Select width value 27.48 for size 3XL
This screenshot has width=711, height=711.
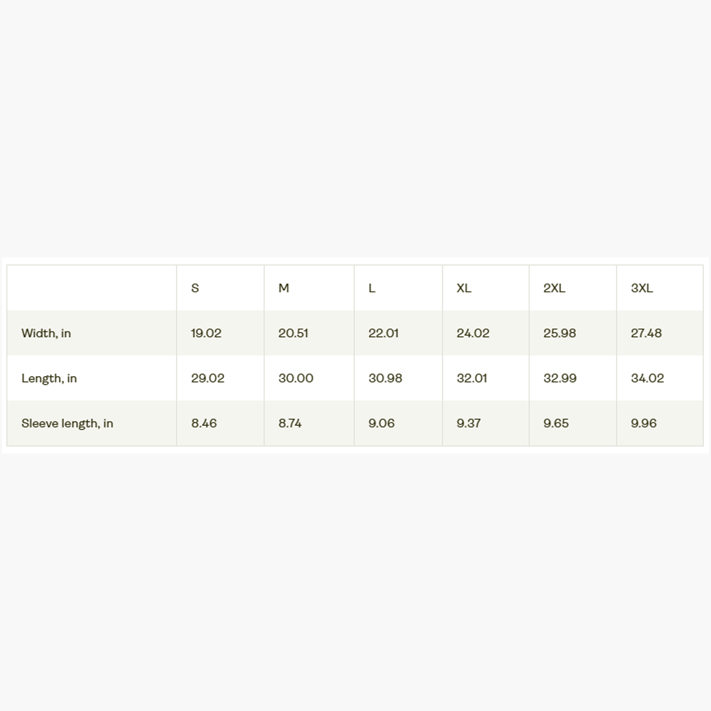[646, 333]
